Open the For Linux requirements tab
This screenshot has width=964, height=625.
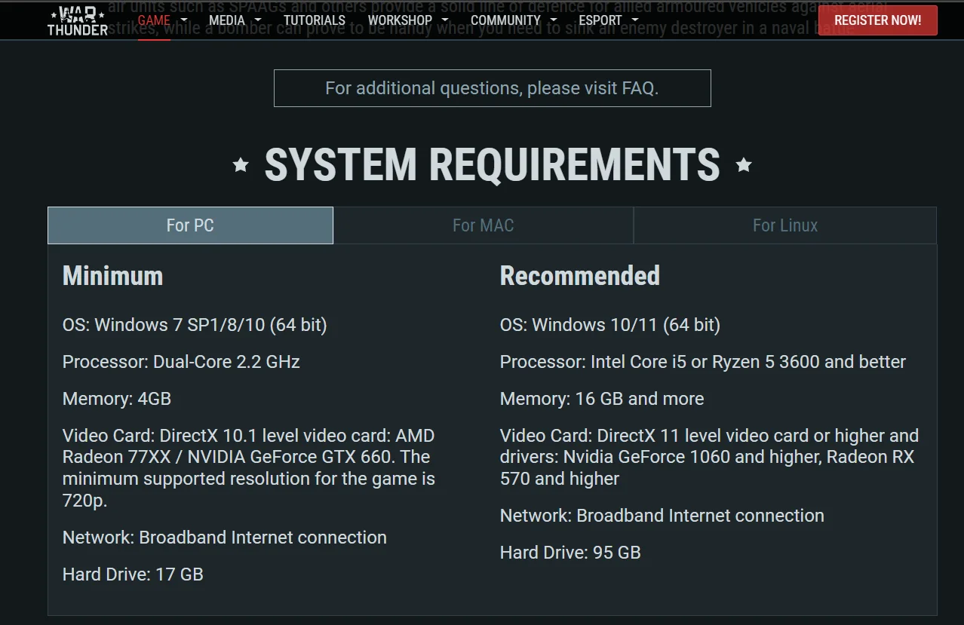(x=784, y=225)
